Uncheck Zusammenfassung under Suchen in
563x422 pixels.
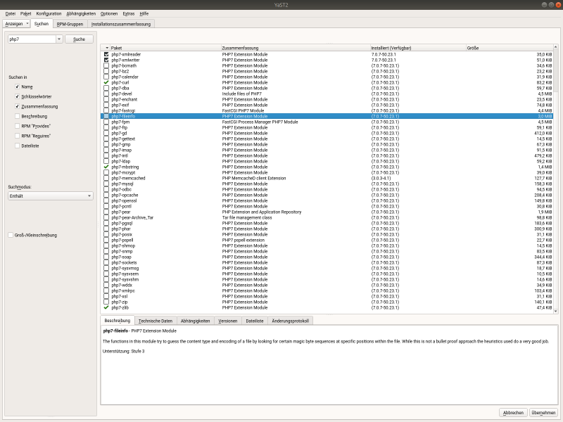coord(17,107)
